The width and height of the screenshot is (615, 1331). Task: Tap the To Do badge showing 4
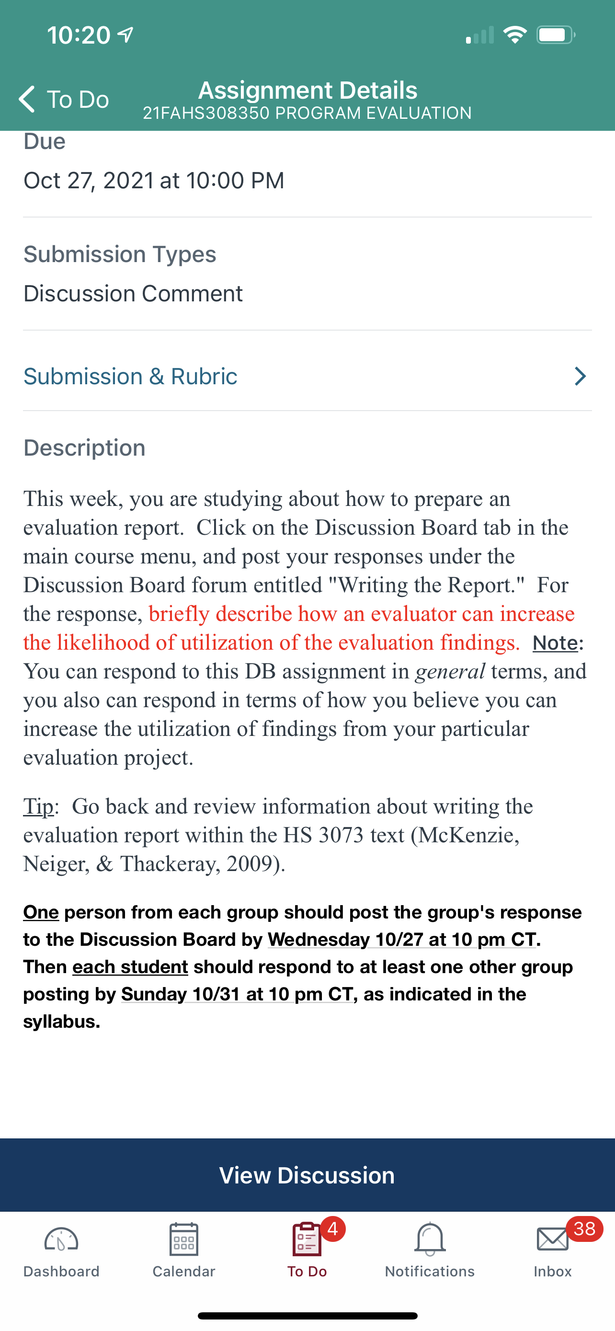click(x=333, y=1228)
